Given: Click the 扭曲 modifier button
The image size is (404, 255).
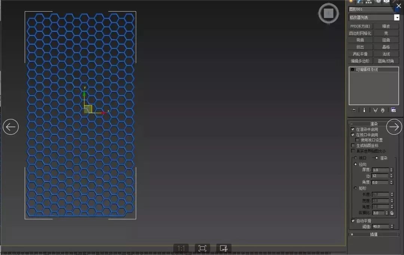Looking at the screenshot, I should [386, 40].
